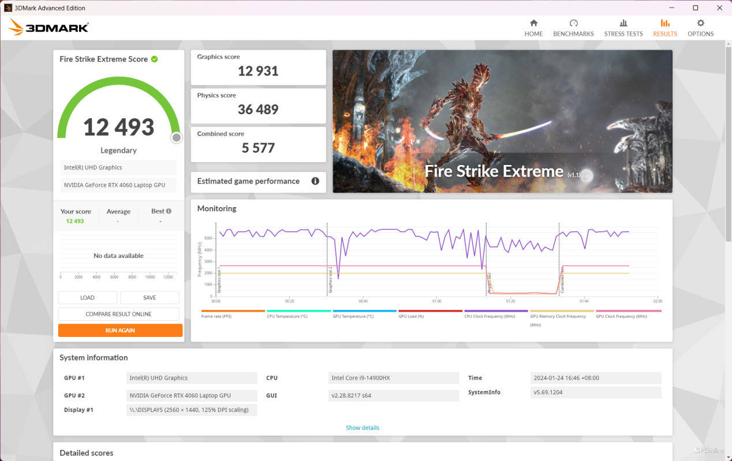
Task: Open the Home icon in top navigation
Action: click(x=533, y=23)
